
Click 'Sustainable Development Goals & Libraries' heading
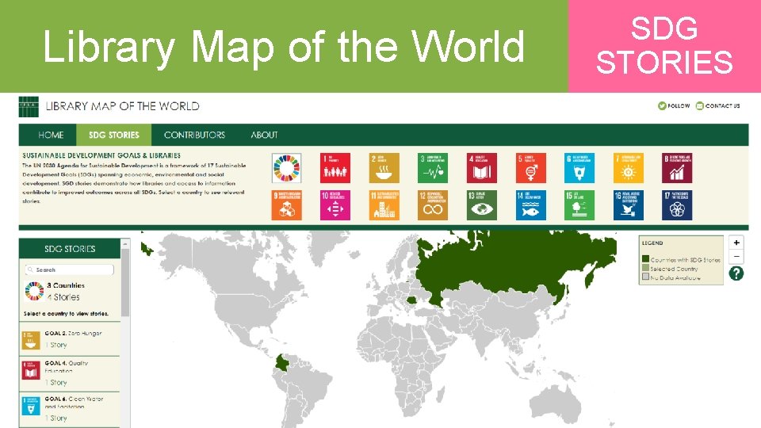pyautogui.click(x=101, y=155)
